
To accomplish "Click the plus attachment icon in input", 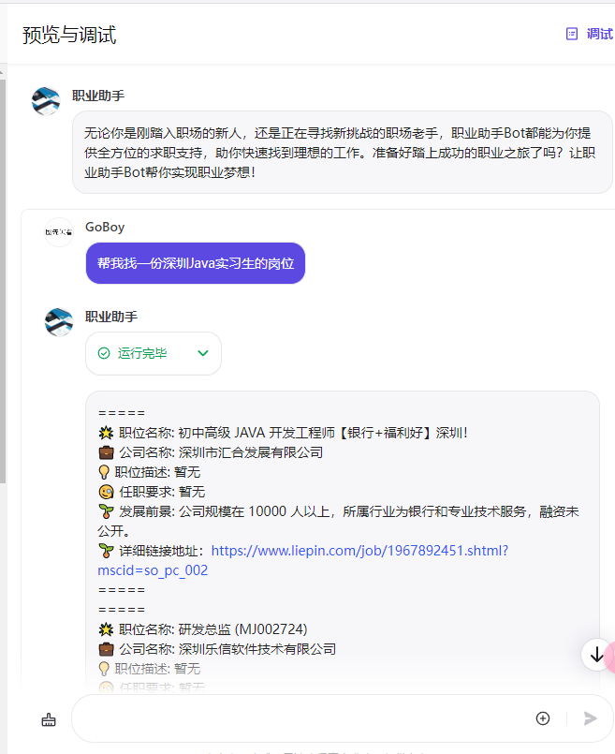I will coord(543,718).
